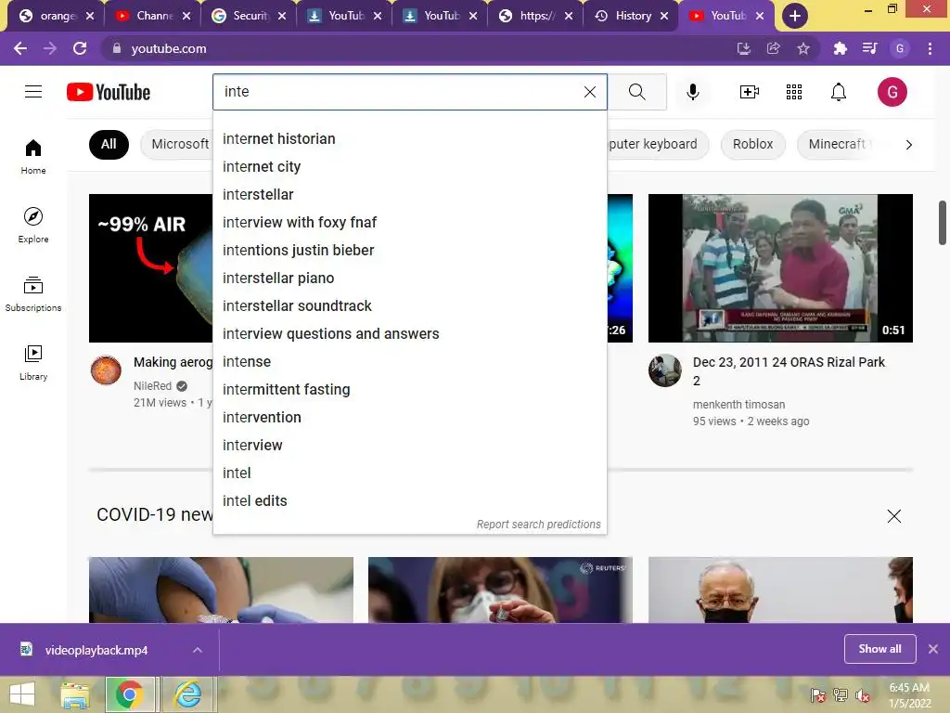The image size is (950, 713).
Task: Open Explore in the sidebar
Action: coord(33,226)
